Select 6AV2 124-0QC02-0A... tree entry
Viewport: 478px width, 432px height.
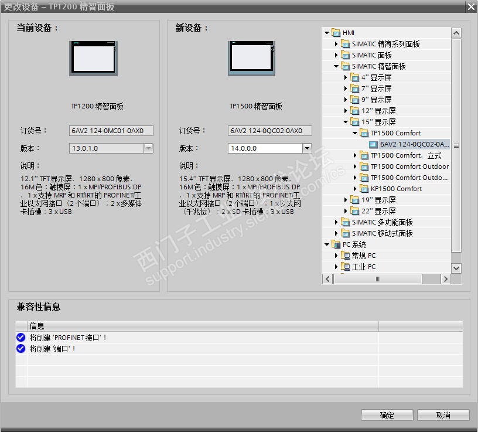[414, 144]
